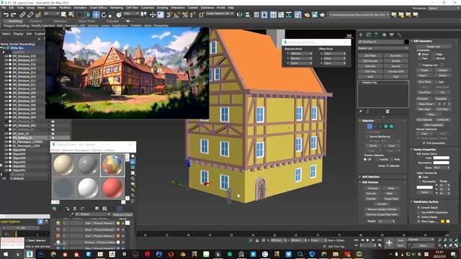Select red material sphere in Material Editor
This screenshot has width=461, height=259.
[112, 188]
